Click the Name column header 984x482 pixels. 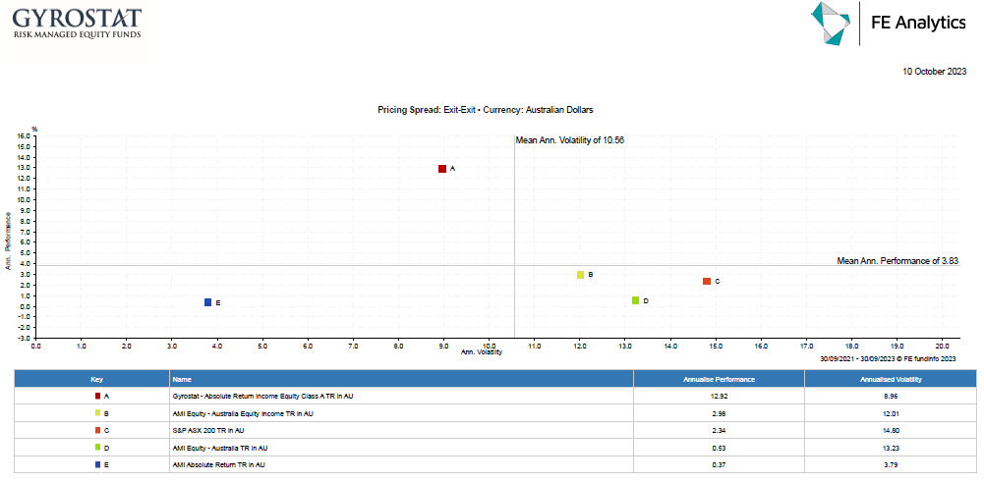402,379
